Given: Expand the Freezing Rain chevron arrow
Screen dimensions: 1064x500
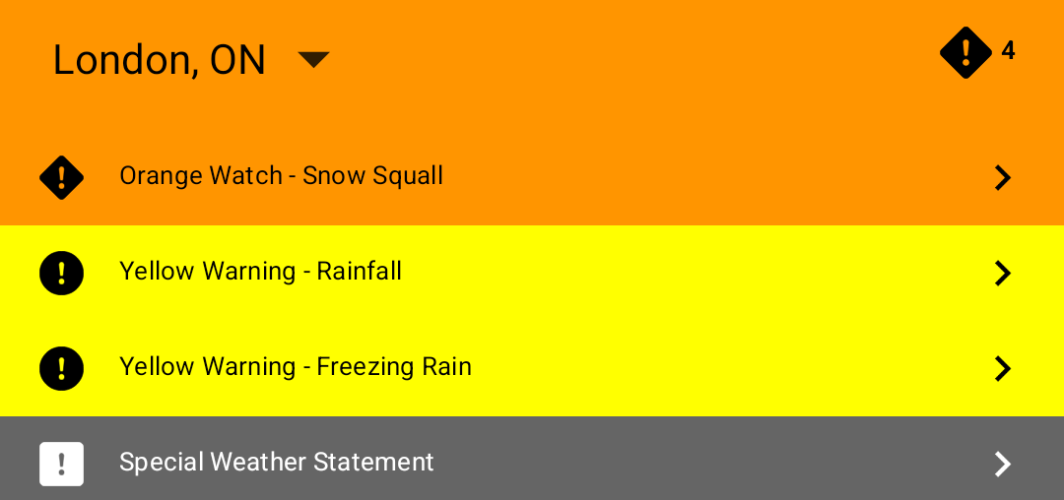Looking at the screenshot, I should (x=1002, y=368).
